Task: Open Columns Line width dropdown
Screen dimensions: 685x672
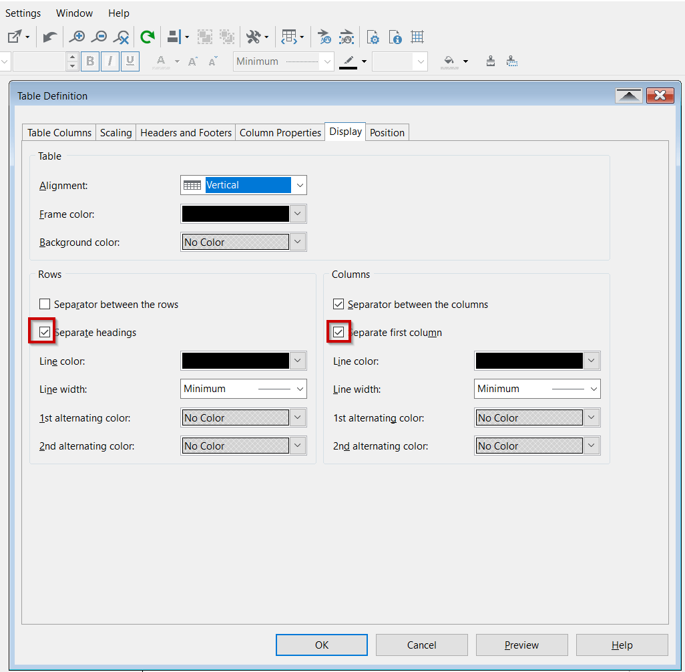Action: coord(537,389)
